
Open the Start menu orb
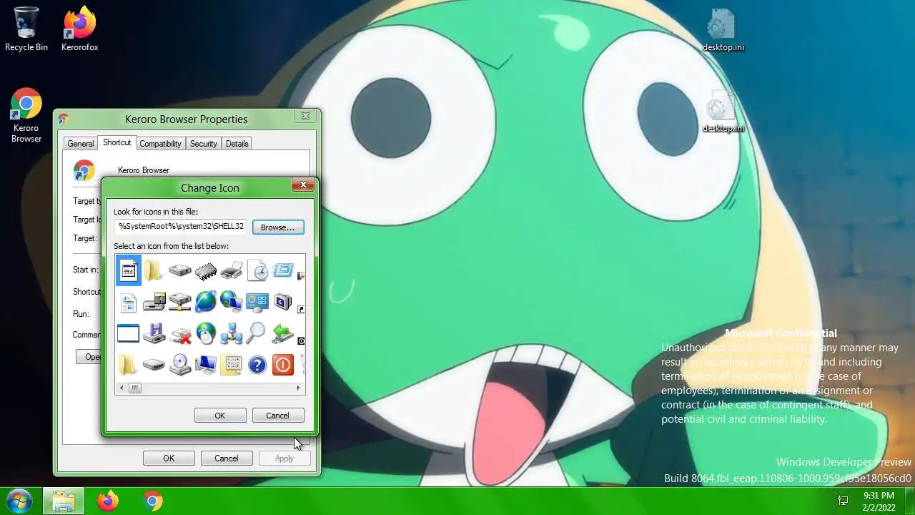(x=19, y=501)
